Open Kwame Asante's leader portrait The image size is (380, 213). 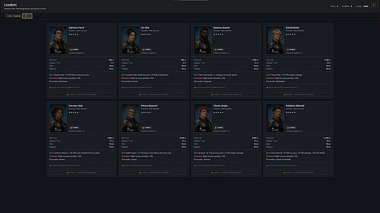pyautogui.click(x=203, y=40)
